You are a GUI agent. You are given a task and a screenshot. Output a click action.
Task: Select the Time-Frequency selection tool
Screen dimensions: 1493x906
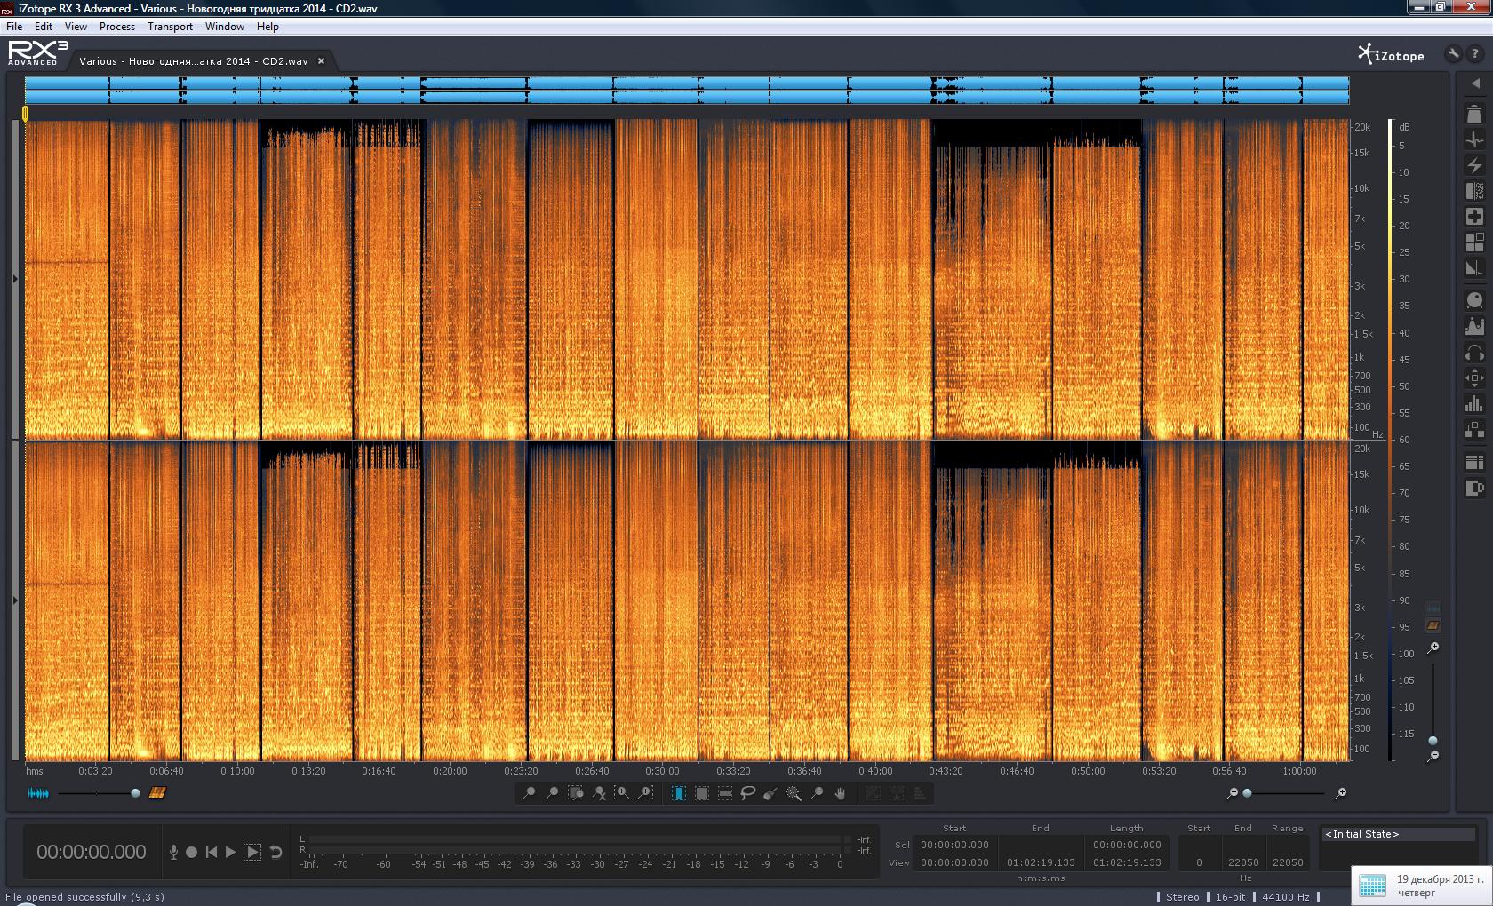pos(702,793)
